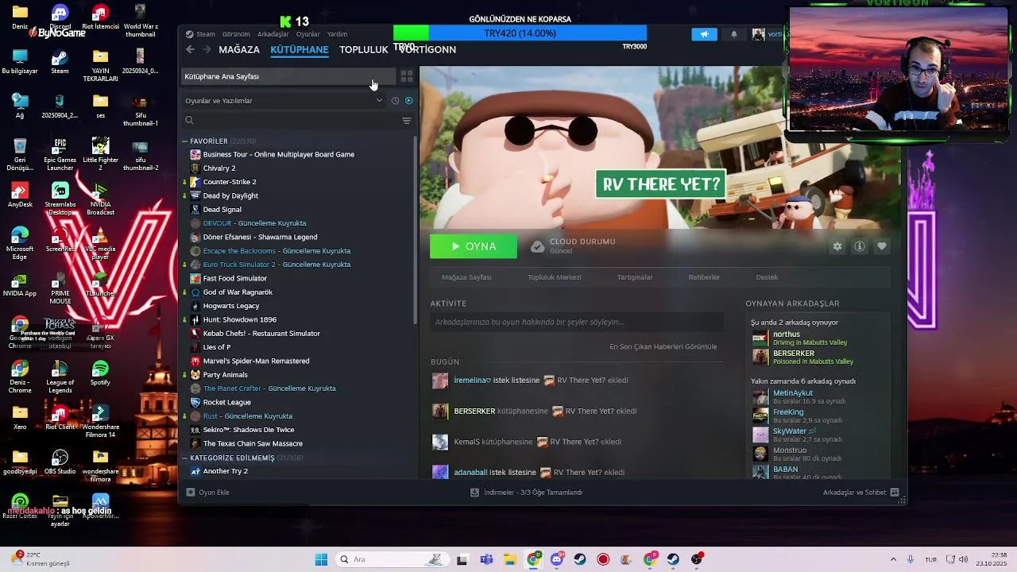Image resolution: width=1017 pixels, height=572 pixels.
Task: Open the Arkadaşlar menu
Action: tap(273, 34)
